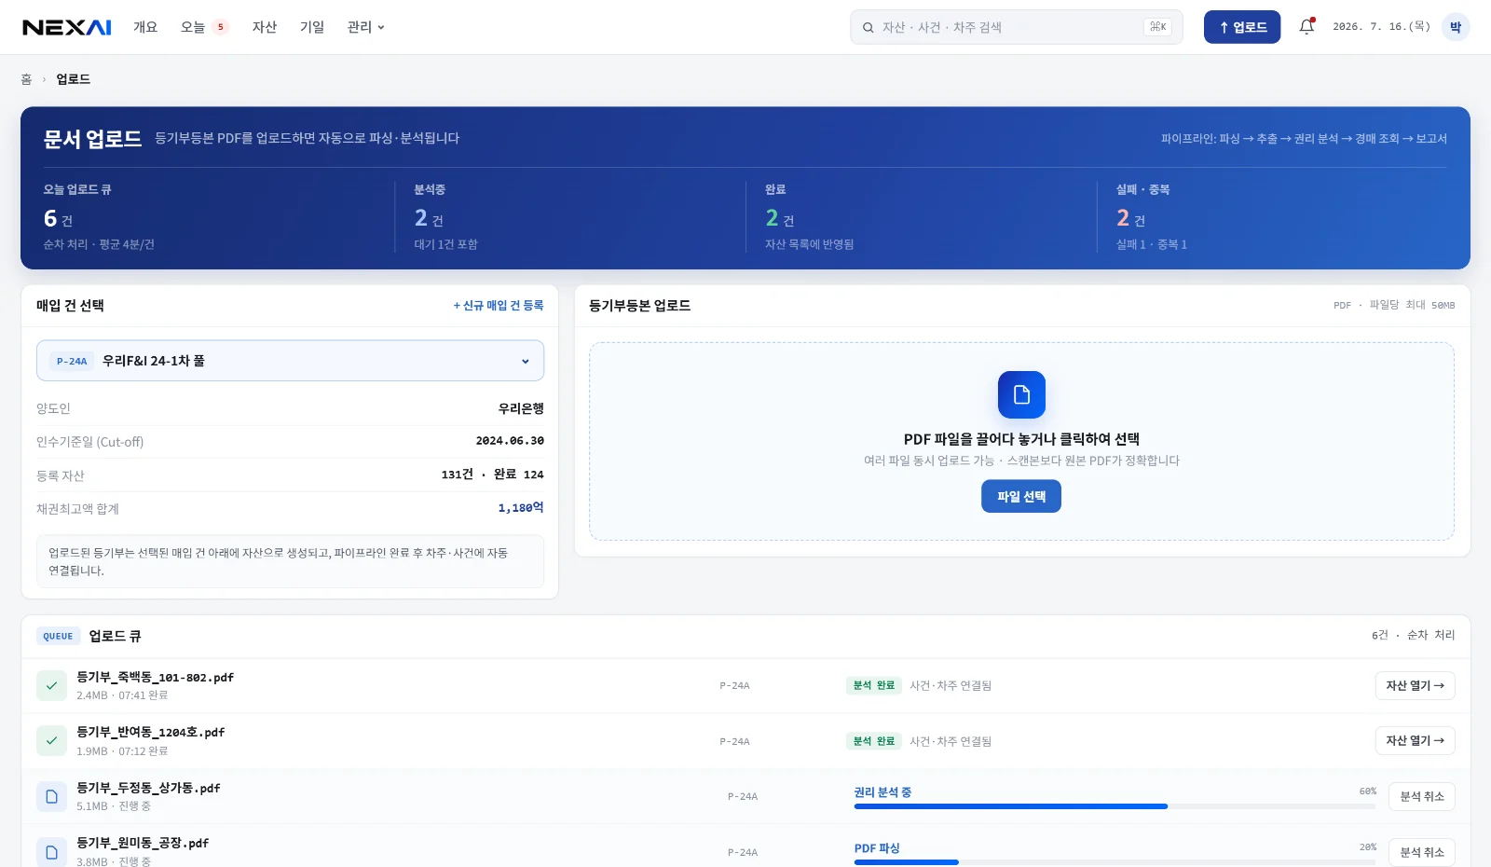The height and width of the screenshot is (867, 1491).
Task: Click the 파이프라인 description text
Action: [1304, 139]
